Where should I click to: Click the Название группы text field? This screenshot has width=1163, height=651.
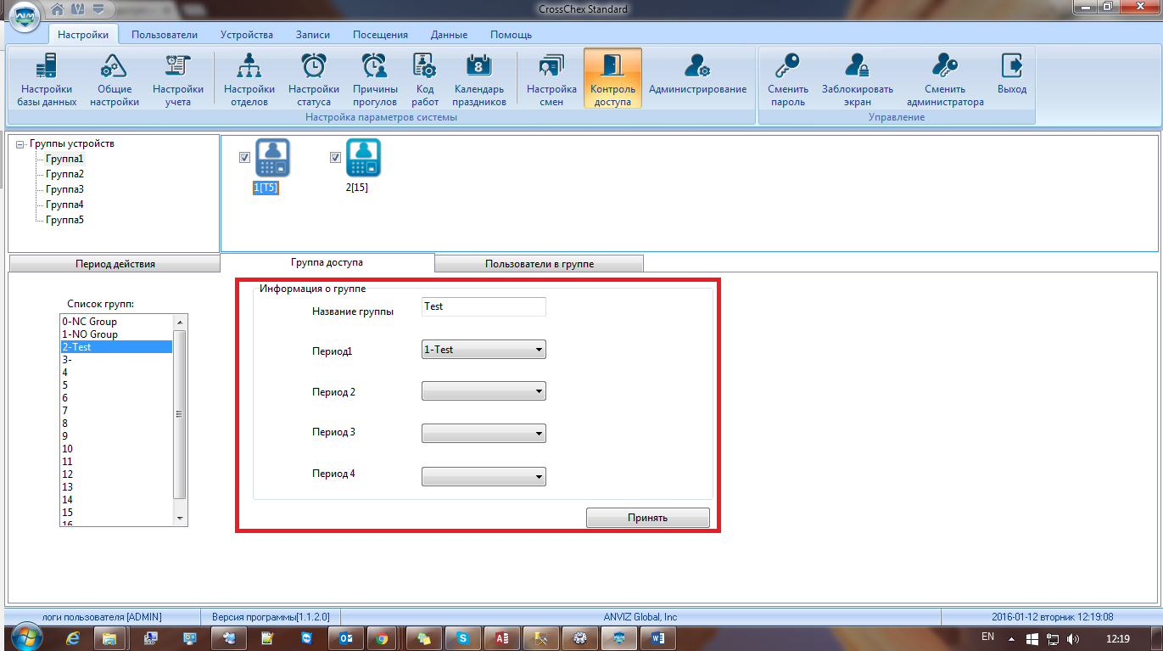click(x=484, y=306)
